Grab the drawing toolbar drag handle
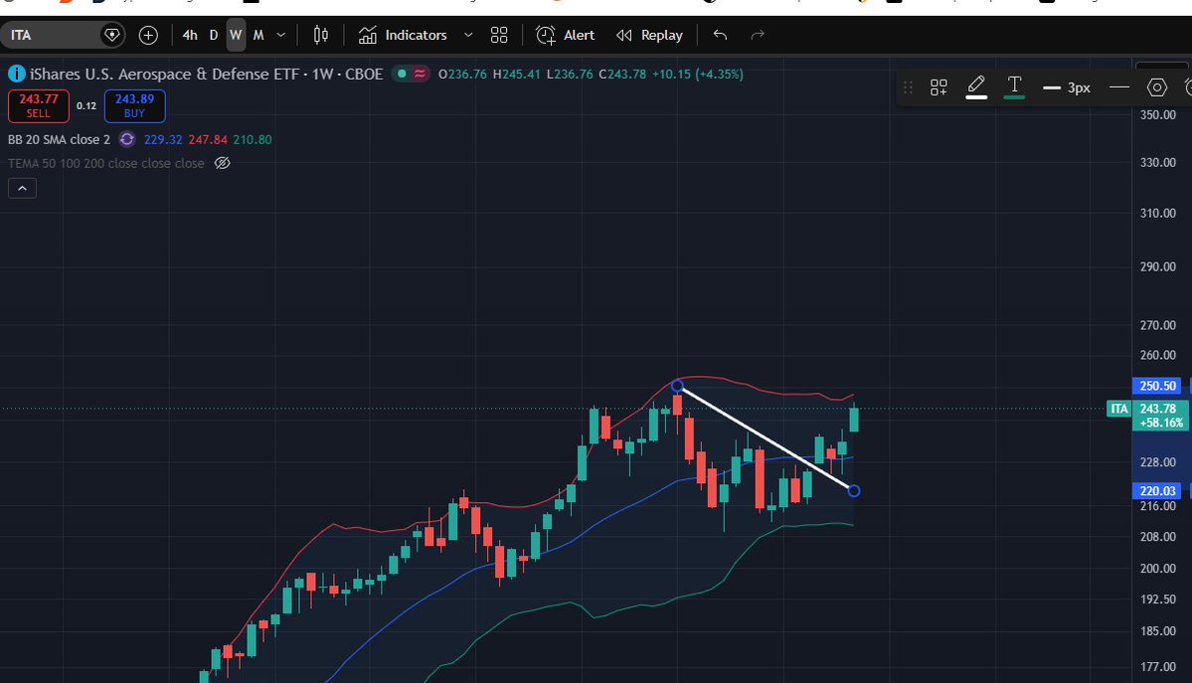The width and height of the screenshot is (1192, 683). (908, 87)
